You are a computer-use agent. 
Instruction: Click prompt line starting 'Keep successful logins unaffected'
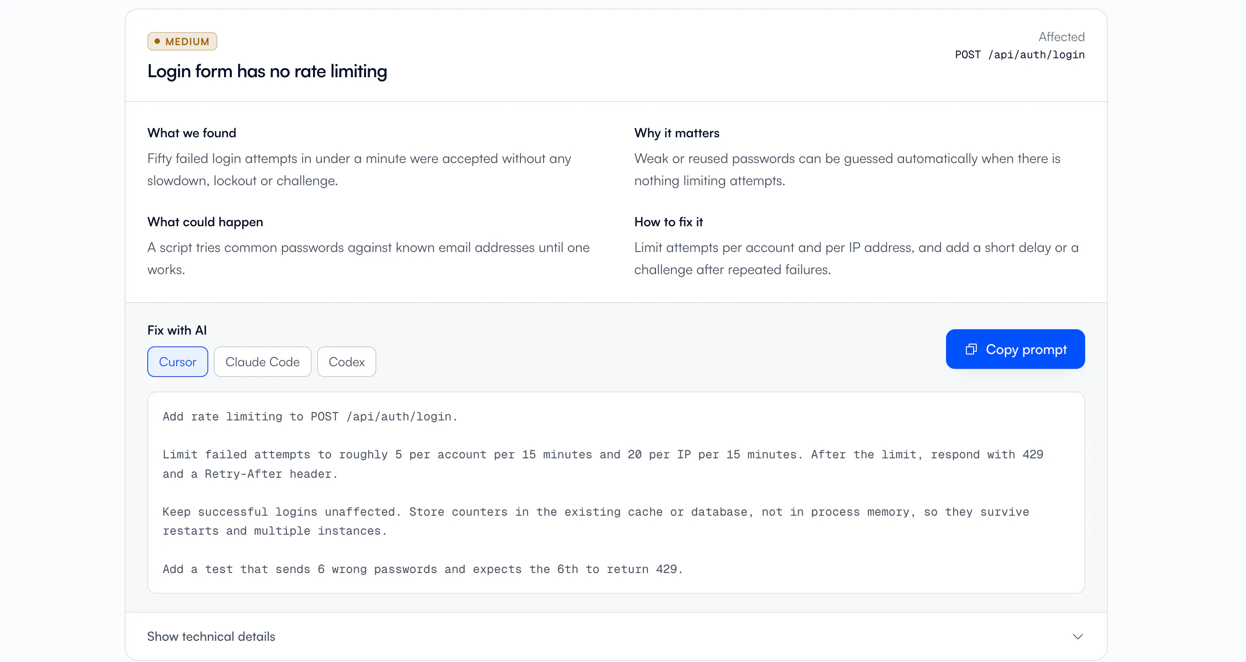596,521
